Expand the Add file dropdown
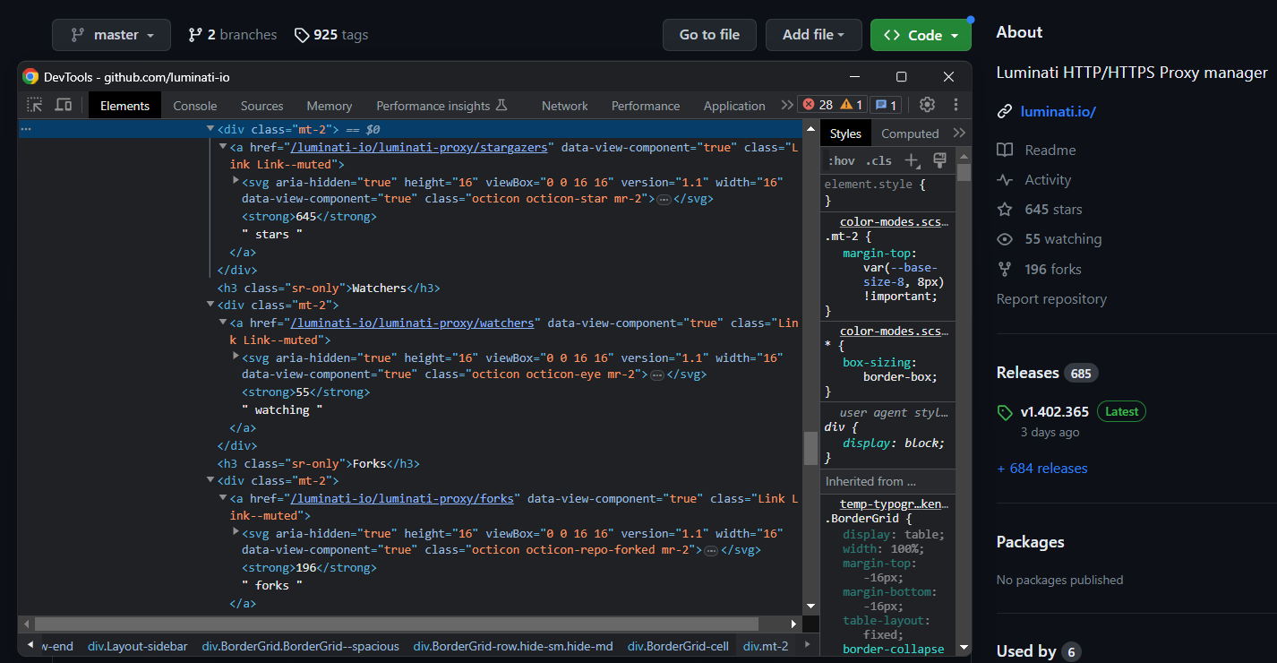 [813, 35]
